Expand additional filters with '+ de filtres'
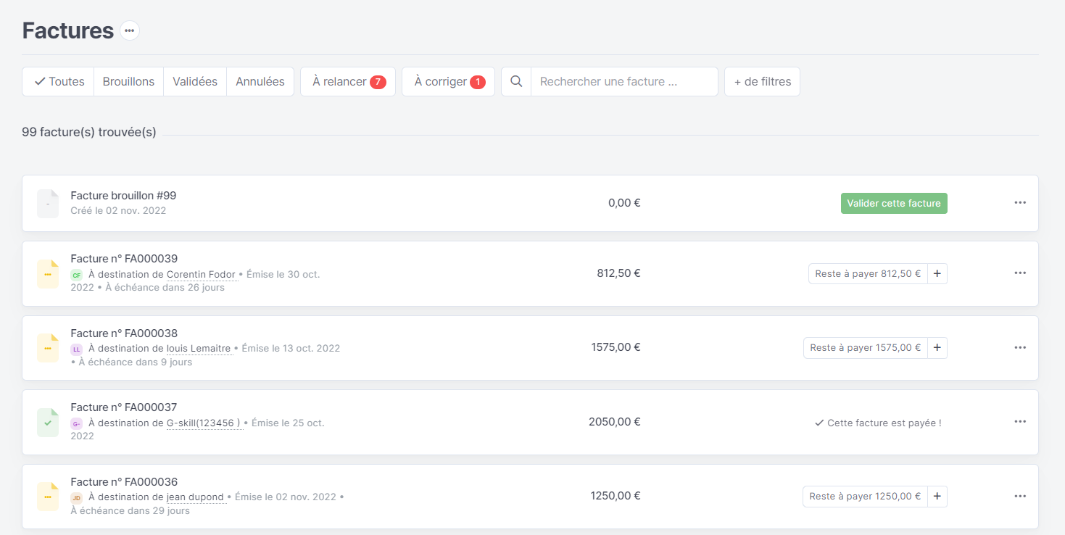 click(x=762, y=81)
